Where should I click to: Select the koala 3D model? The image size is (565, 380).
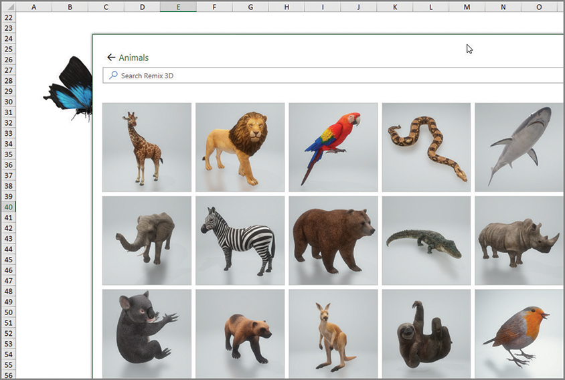(147, 332)
